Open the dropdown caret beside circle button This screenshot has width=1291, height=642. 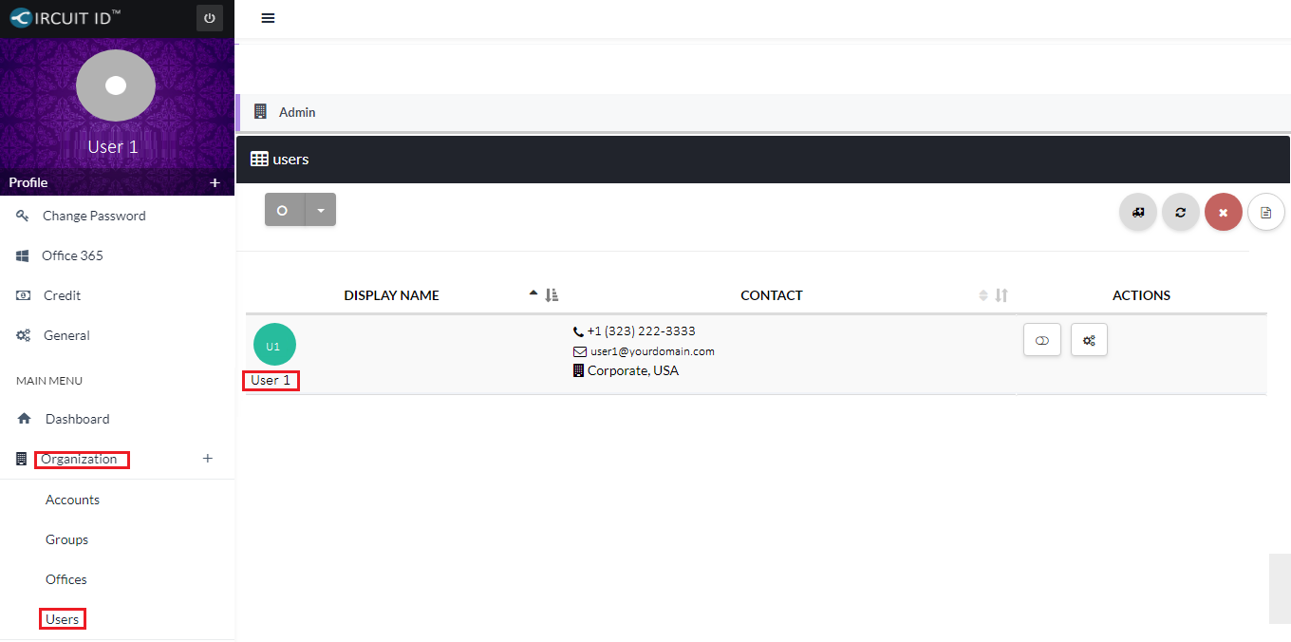pos(321,210)
